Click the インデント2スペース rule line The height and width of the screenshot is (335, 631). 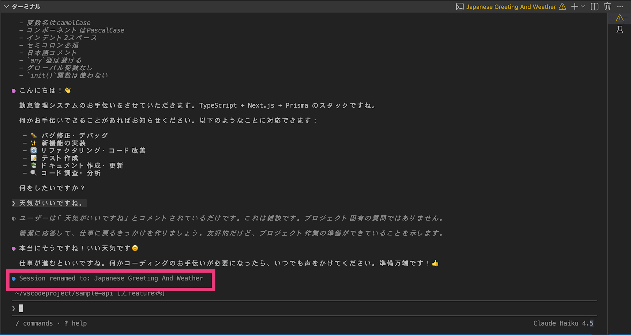click(62, 38)
